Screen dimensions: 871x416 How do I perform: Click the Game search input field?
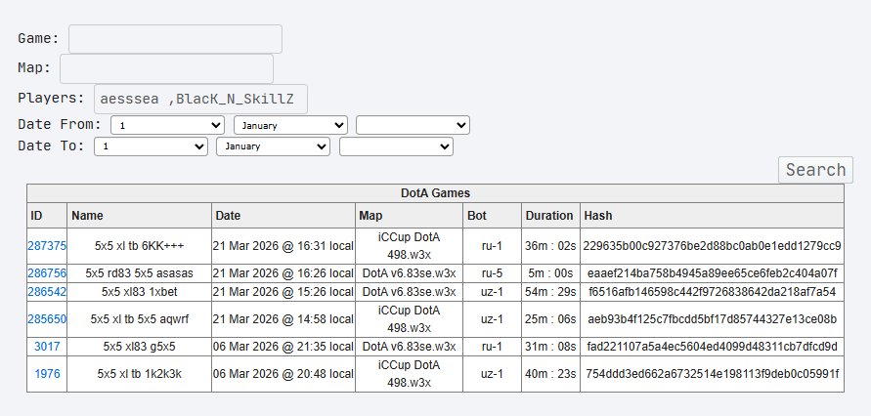(x=175, y=39)
